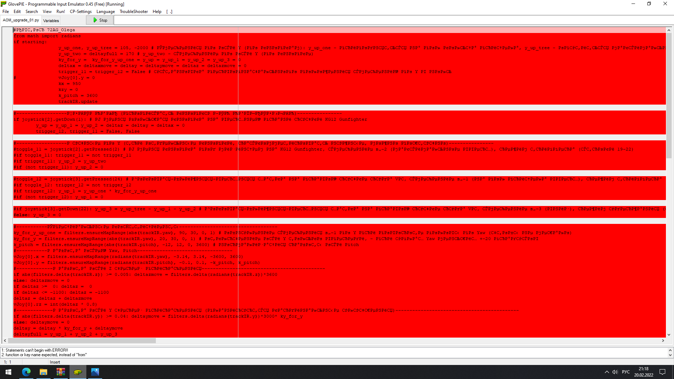Open the Language menu
Viewport: 674px width, 379px height.
[x=106, y=12]
